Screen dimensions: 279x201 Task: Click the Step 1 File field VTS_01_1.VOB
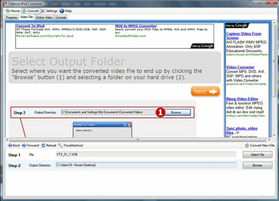pyautogui.click(x=146, y=154)
